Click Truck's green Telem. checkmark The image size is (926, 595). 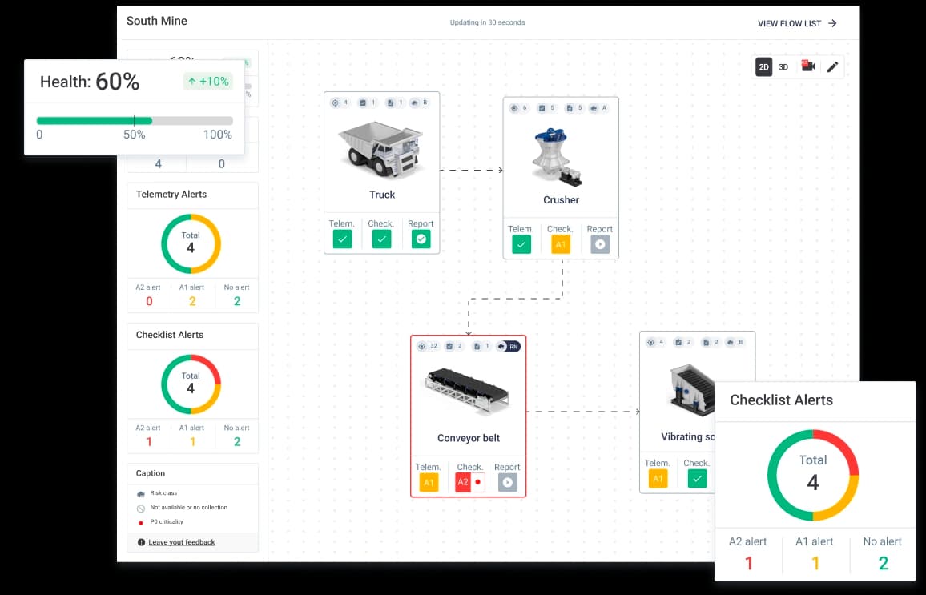pos(342,239)
